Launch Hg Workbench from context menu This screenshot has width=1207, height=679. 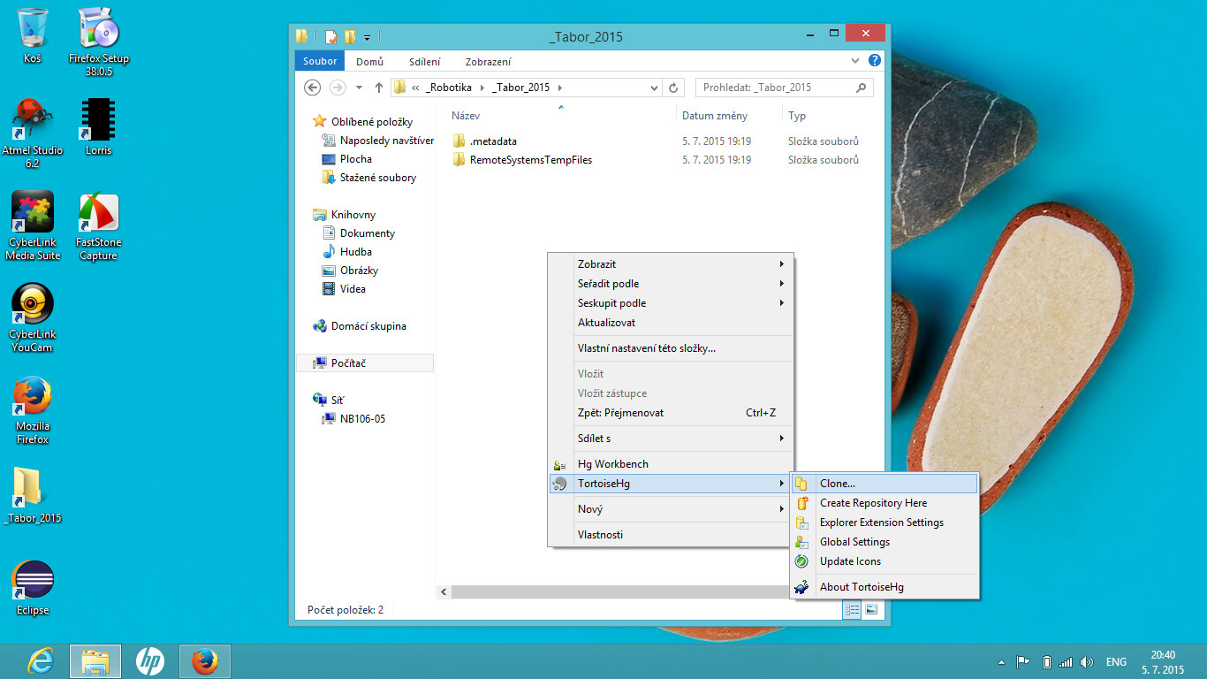[x=612, y=464]
